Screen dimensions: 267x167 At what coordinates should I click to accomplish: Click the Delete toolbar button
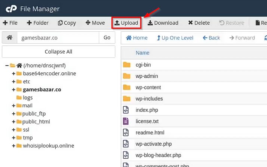[199, 23]
